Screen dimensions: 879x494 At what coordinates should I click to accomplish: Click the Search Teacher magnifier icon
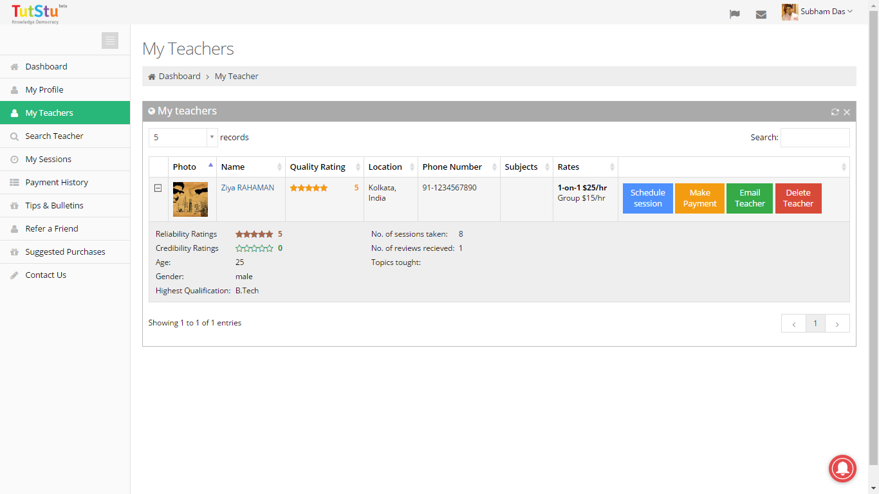pos(14,136)
